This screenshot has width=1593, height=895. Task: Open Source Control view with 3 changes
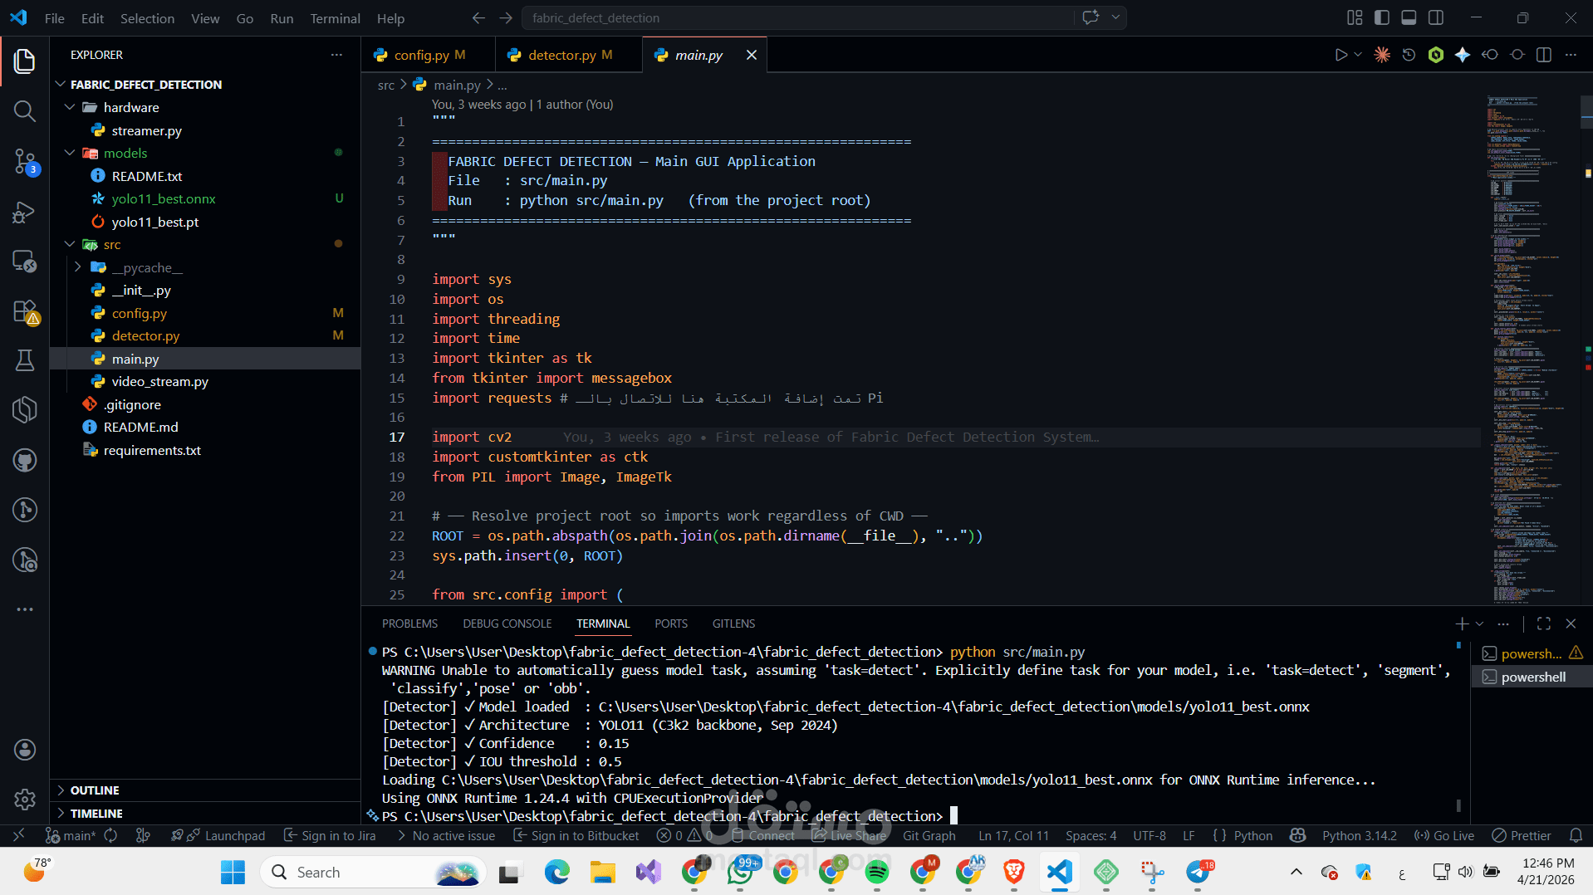pyautogui.click(x=24, y=161)
